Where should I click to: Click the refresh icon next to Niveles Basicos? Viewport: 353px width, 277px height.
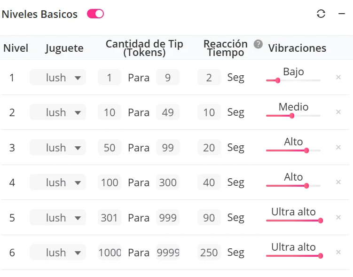[x=321, y=14]
